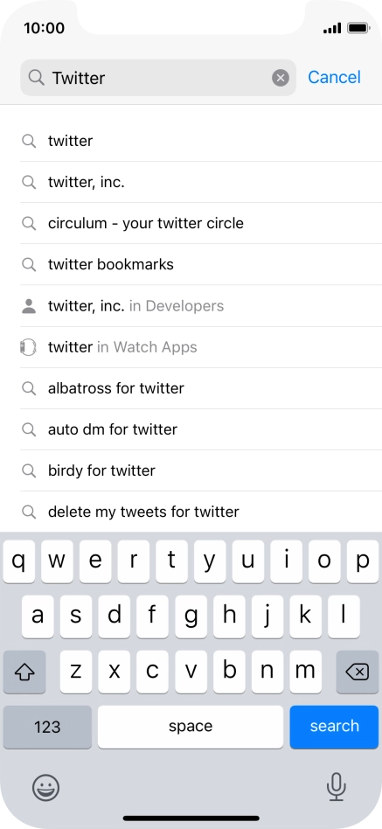Tap the magnifier icon next to albatross for twitter

[x=29, y=388]
